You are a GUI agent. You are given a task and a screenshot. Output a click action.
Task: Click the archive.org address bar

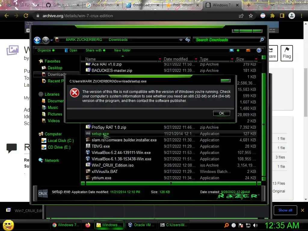coord(136,16)
